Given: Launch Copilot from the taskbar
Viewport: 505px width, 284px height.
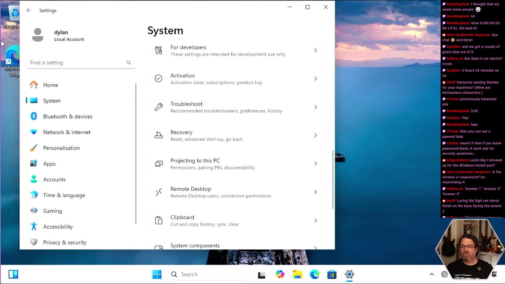Looking at the screenshot, I should [x=280, y=274].
